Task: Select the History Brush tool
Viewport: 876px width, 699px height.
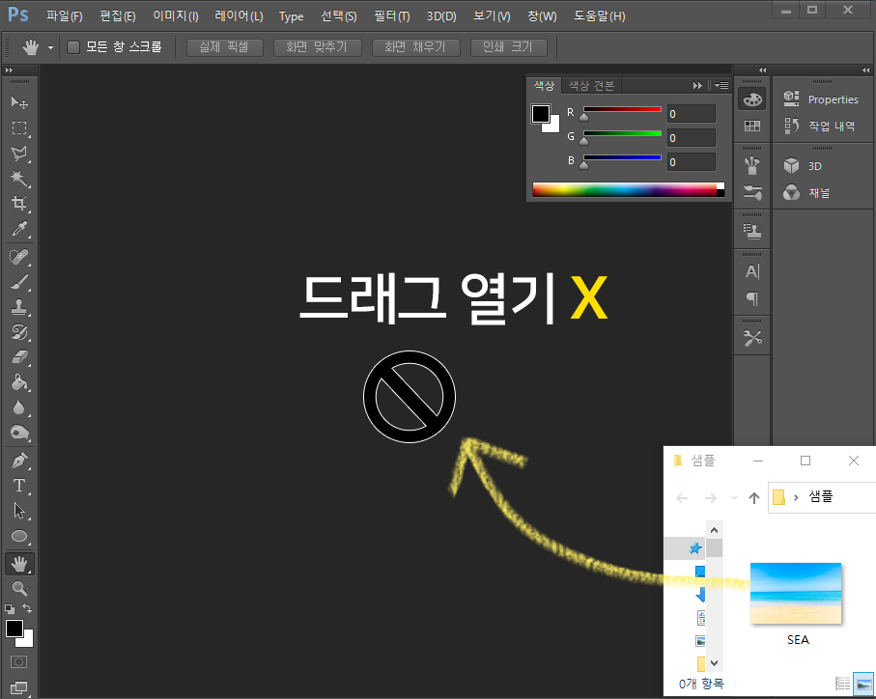Action: click(x=19, y=332)
